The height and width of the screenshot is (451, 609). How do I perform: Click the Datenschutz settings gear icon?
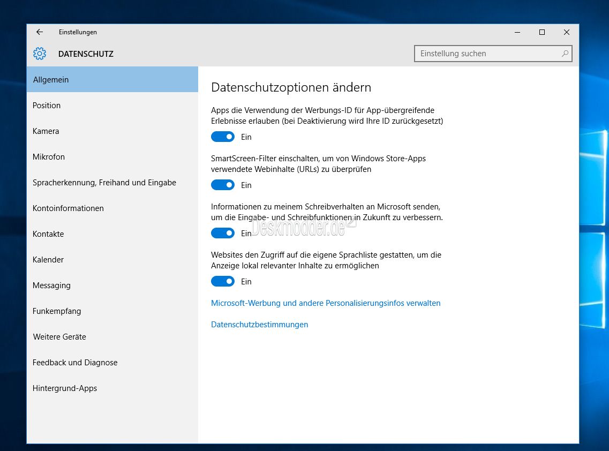pyautogui.click(x=40, y=54)
